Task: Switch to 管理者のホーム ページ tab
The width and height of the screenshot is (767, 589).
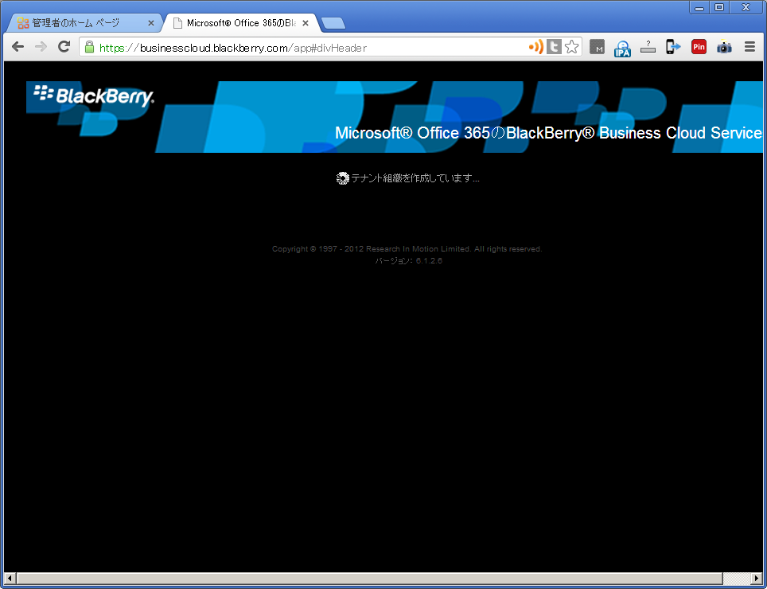Action: (86, 23)
